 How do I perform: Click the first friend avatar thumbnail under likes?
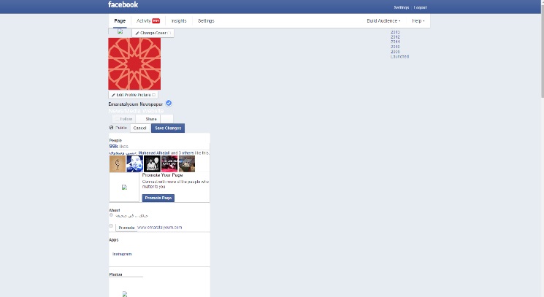(x=117, y=163)
